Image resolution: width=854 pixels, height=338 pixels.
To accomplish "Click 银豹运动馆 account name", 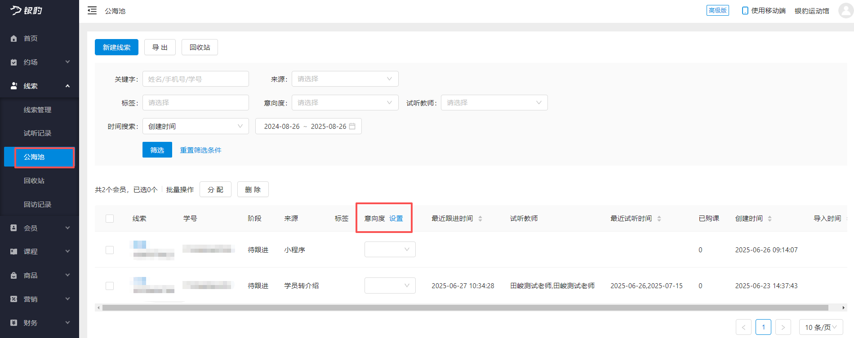I will click(x=812, y=11).
